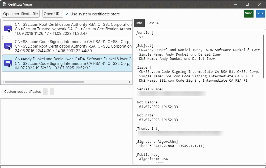Image resolution: width=266 pixels, height=168 pixels.
Task: Click the vertical scrollbar of the Info panel
Action: pyautogui.click(x=264, y=56)
